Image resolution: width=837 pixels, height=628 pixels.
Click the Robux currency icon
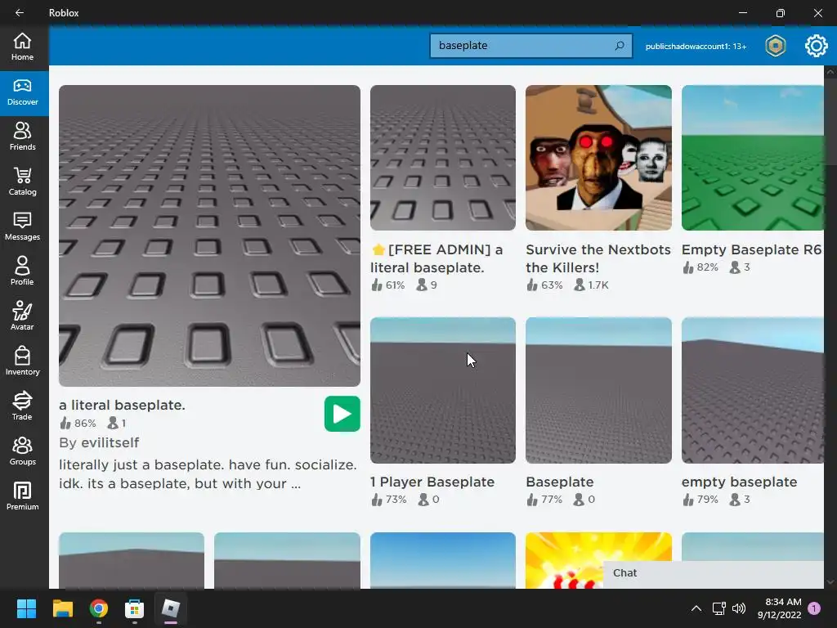775,46
